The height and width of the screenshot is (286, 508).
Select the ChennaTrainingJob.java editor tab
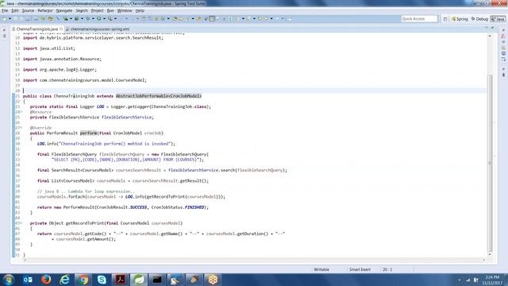click(x=37, y=29)
